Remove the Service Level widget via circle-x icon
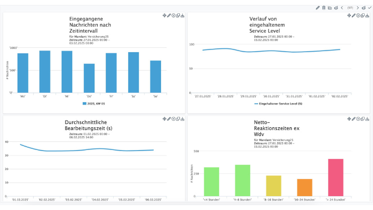This screenshot has width=373, height=210. (358, 16)
